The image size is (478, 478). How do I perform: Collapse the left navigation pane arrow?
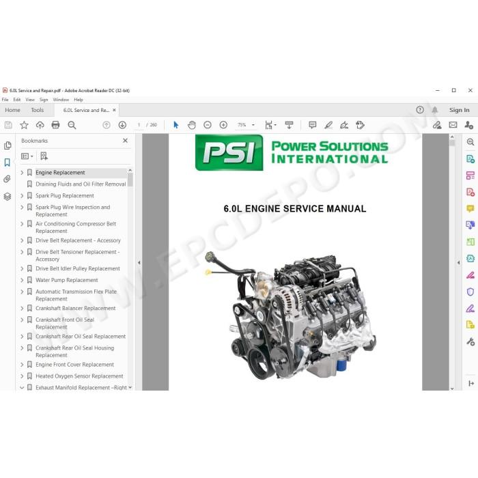click(139, 262)
